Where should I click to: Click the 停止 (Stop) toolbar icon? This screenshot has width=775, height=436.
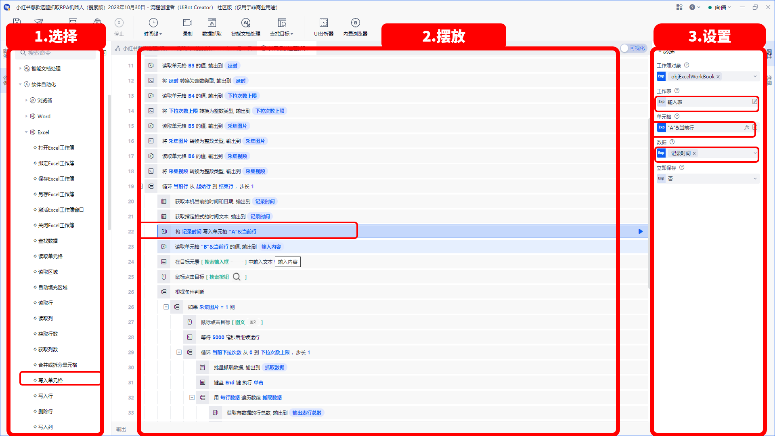[119, 27]
